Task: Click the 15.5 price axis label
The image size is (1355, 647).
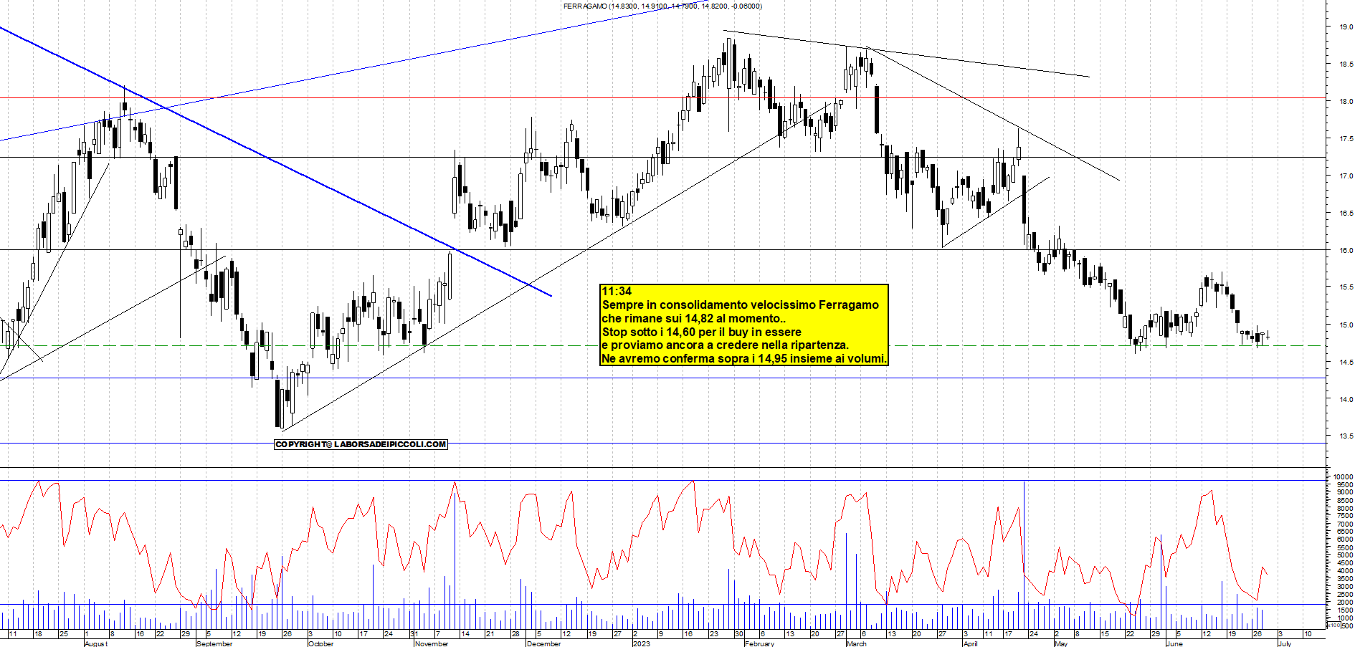Action: point(1346,287)
